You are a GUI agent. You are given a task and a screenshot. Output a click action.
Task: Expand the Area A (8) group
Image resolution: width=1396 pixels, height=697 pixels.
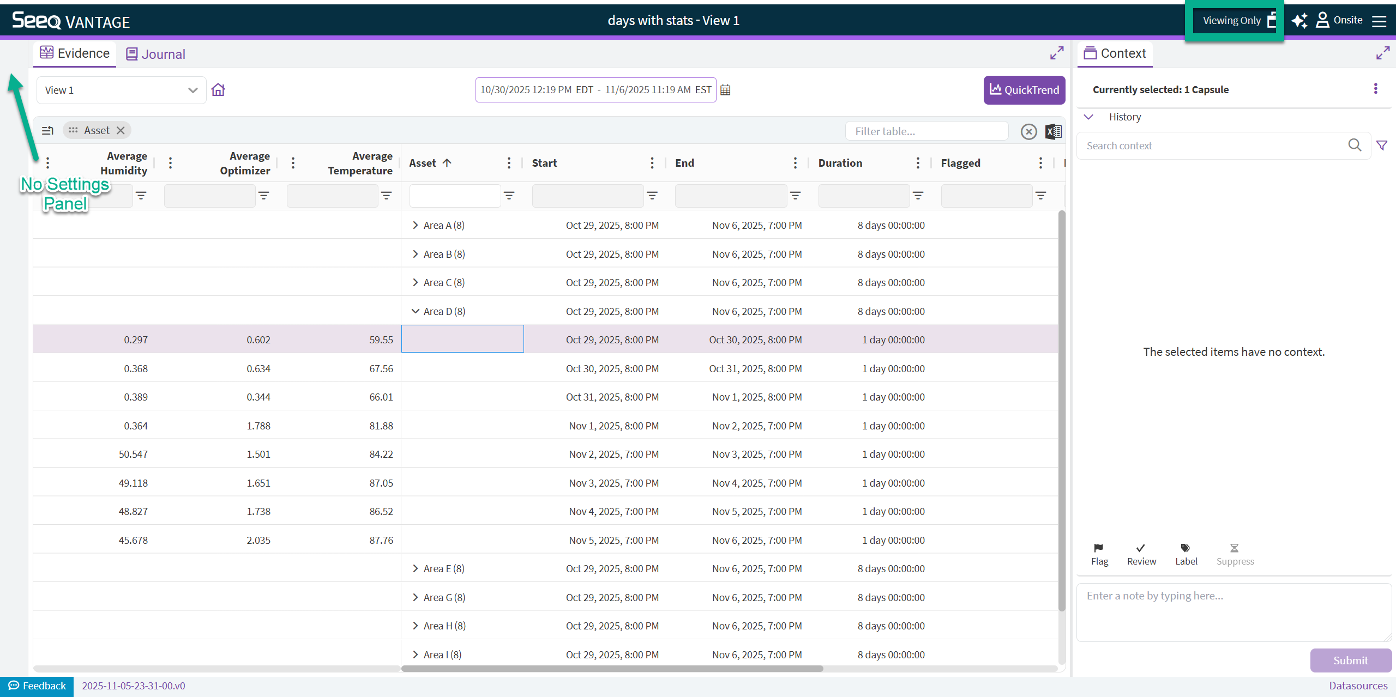tap(416, 225)
